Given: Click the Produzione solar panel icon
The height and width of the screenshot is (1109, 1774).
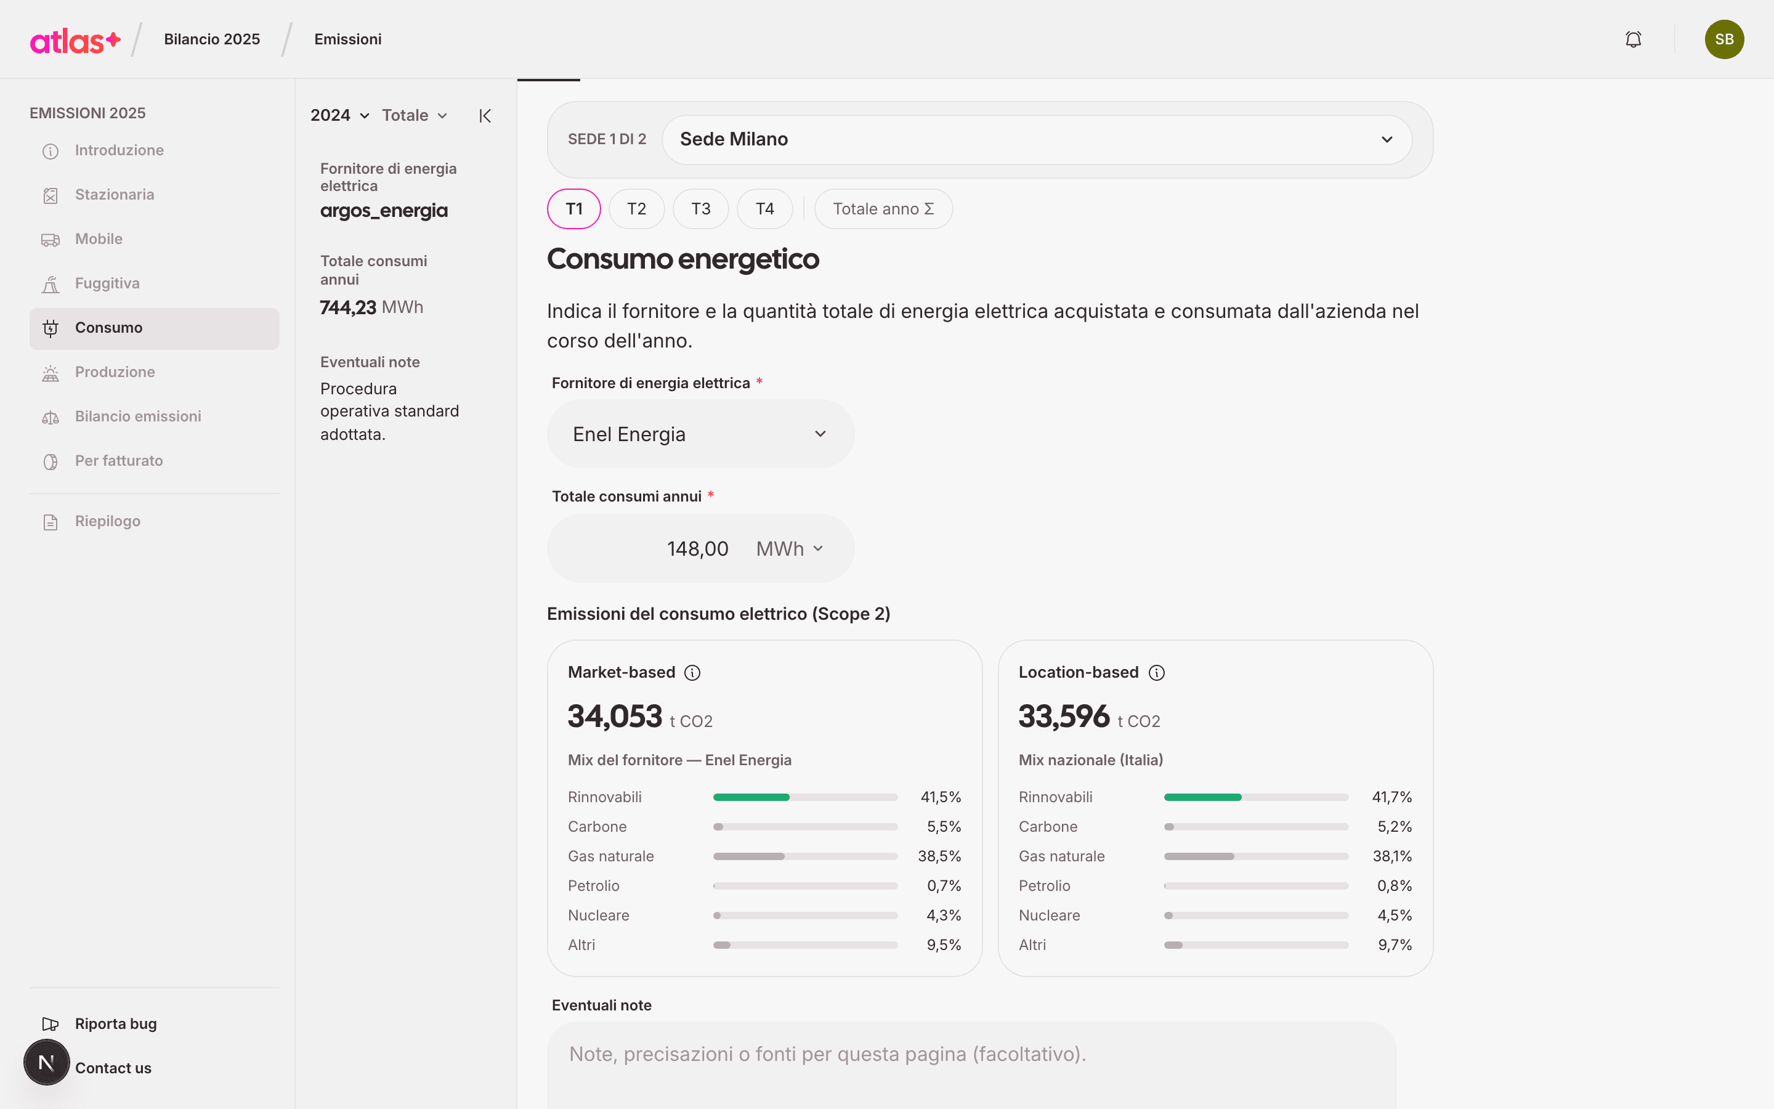Looking at the screenshot, I should coord(51,373).
